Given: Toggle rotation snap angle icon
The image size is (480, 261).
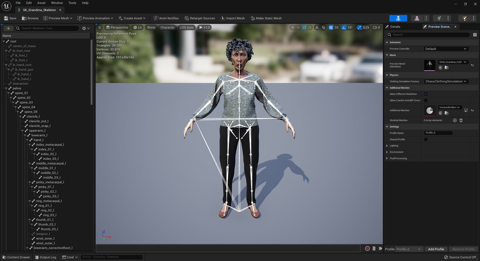Looking at the screenshot, I should 344,28.
